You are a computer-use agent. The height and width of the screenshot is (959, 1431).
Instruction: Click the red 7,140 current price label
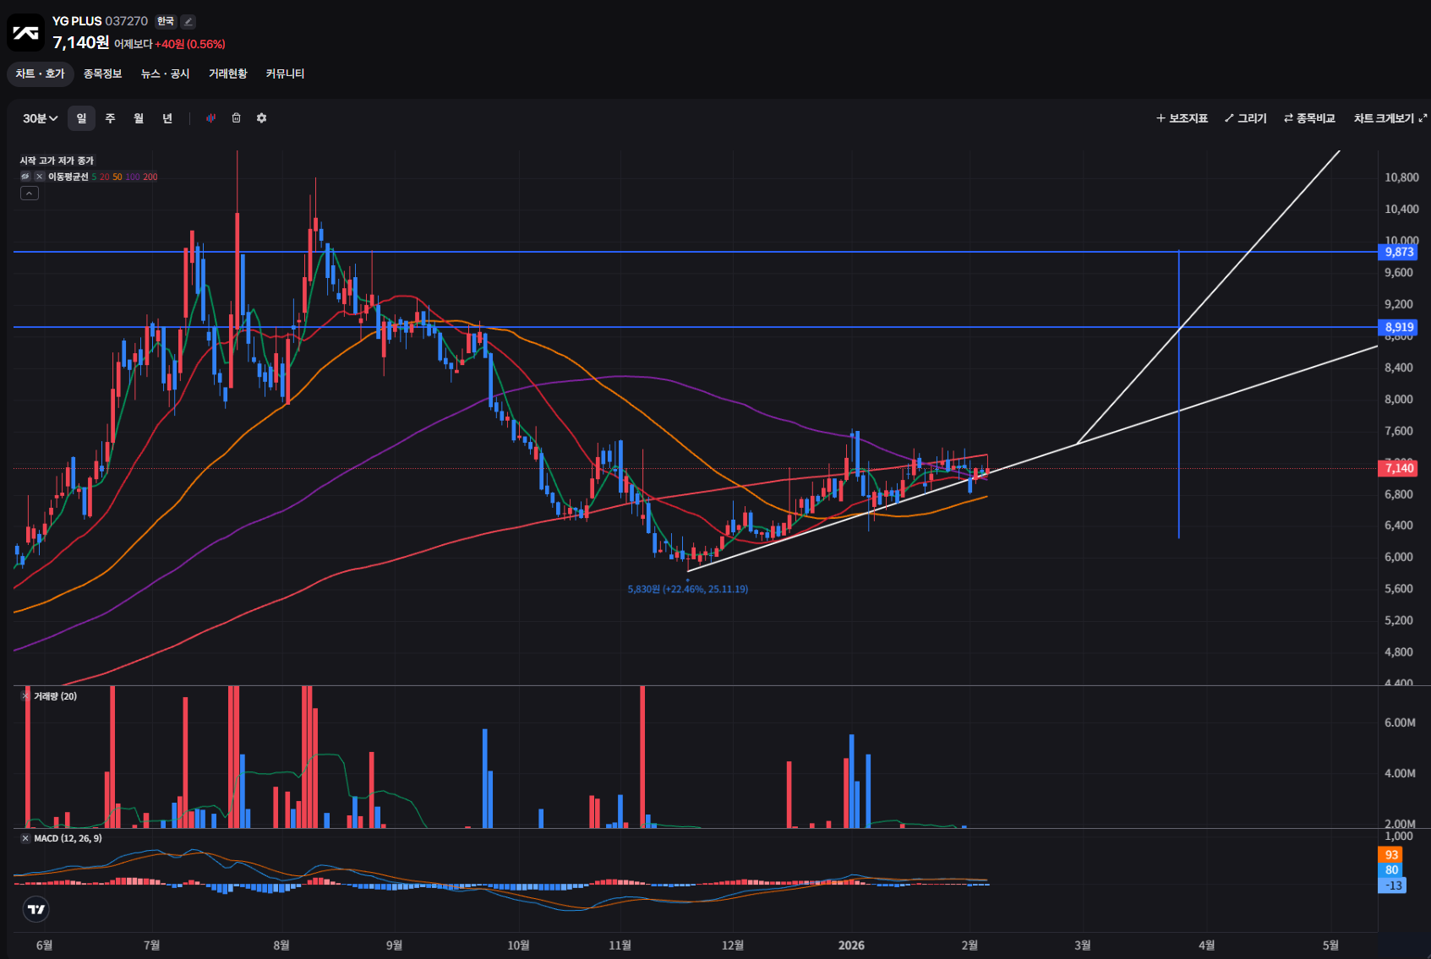tap(1399, 468)
